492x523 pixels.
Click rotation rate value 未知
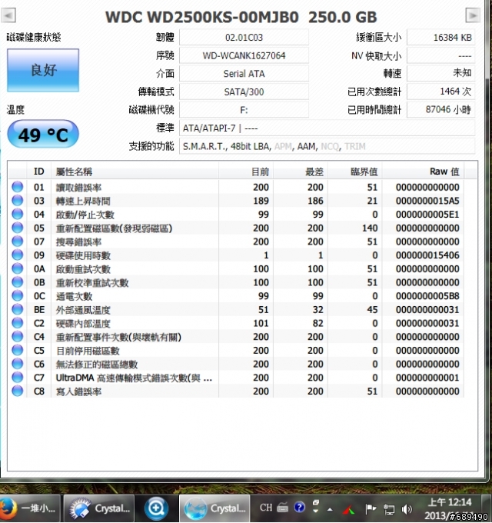pos(441,73)
